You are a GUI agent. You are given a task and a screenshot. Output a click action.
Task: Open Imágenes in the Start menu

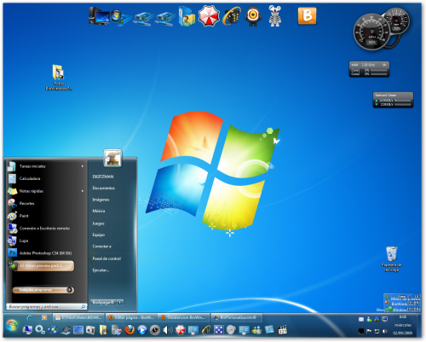(x=101, y=200)
